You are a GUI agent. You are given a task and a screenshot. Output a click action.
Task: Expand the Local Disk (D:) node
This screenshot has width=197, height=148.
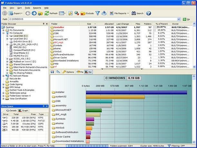(x=7, y=39)
